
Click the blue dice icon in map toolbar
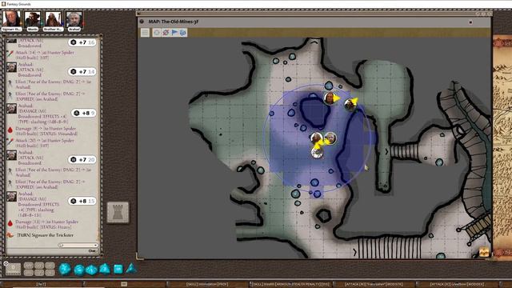click(x=183, y=32)
